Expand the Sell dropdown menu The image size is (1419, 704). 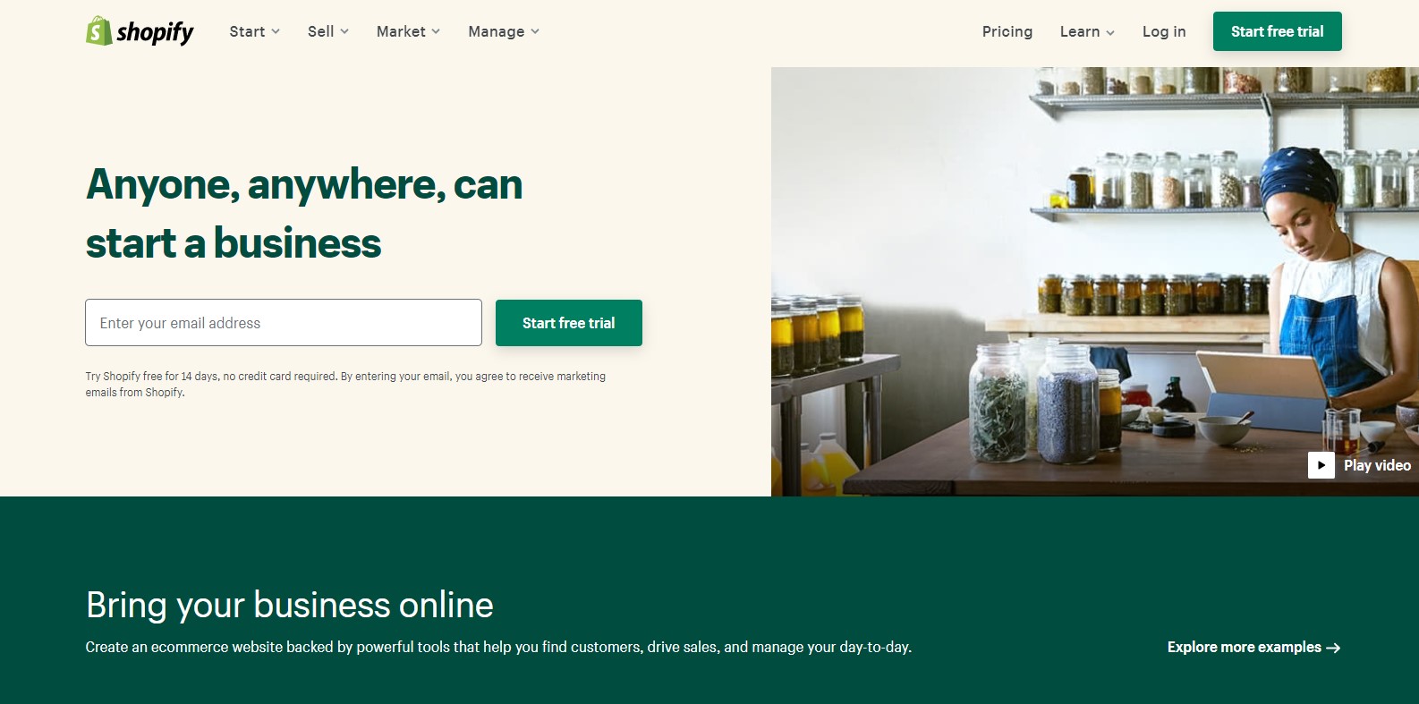click(327, 31)
